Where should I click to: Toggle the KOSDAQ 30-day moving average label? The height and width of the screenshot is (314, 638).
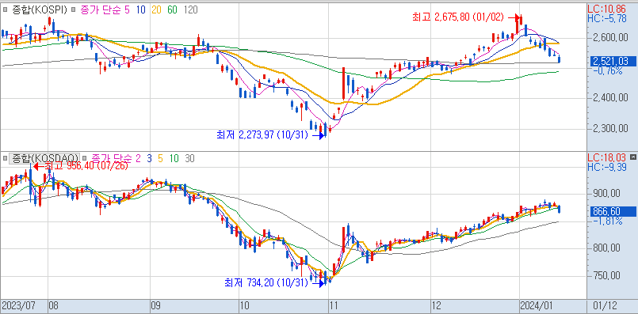tap(189, 158)
